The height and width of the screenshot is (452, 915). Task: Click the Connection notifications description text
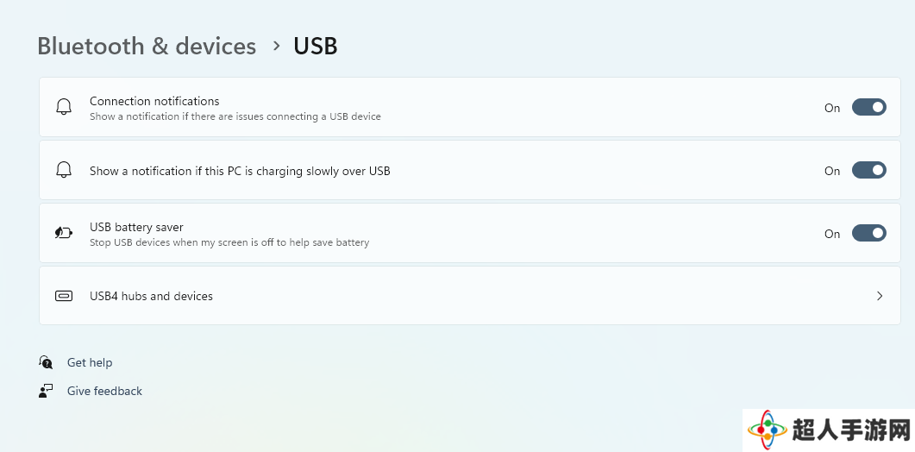point(235,116)
